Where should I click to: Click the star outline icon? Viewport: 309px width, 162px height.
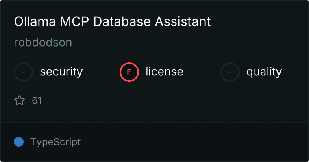[20, 100]
